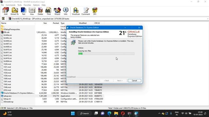This screenshot has height=117, width=209.
Task: Click the ENG IN language indicator
Action: (177, 113)
